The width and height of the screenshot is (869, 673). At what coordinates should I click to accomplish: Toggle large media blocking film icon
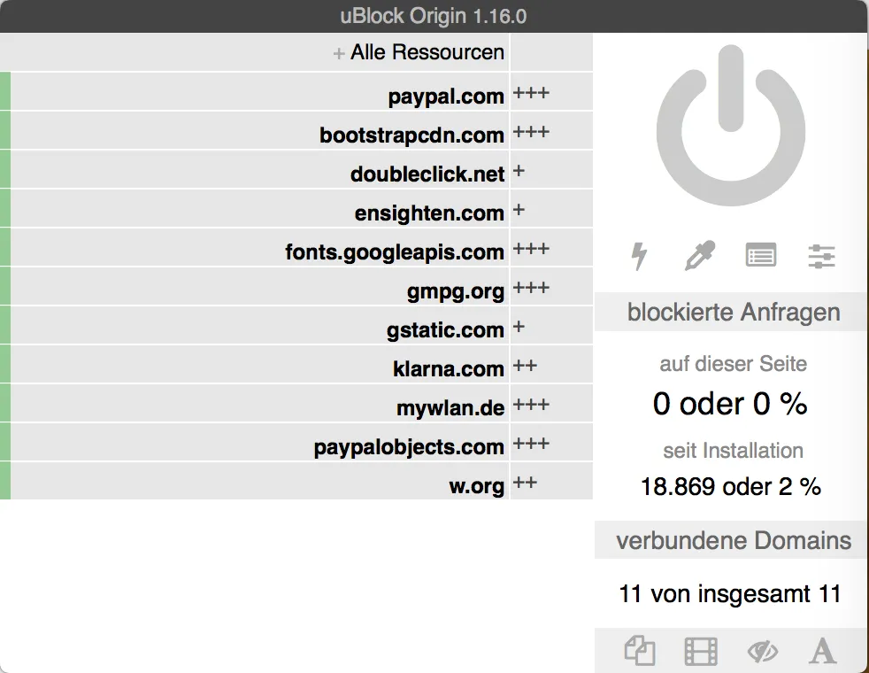(701, 651)
